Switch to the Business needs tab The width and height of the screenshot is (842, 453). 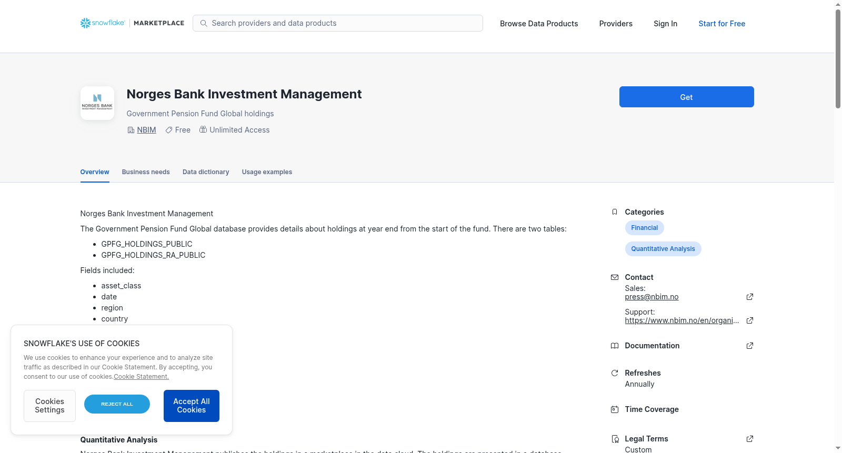(x=146, y=172)
